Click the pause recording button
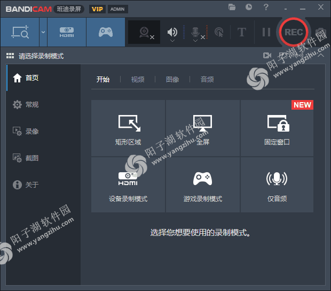 [266, 32]
